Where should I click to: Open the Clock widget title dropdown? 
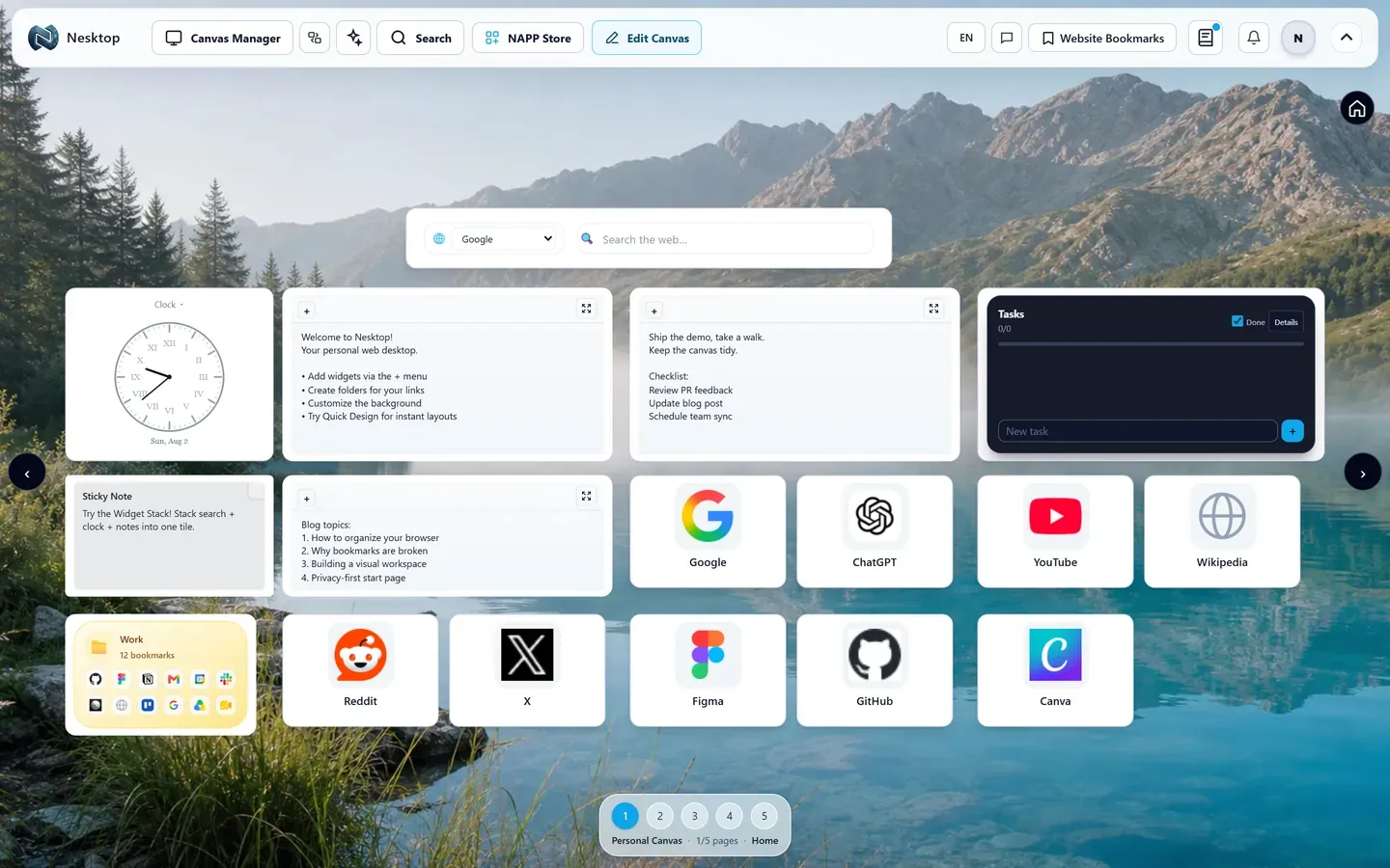click(x=169, y=305)
